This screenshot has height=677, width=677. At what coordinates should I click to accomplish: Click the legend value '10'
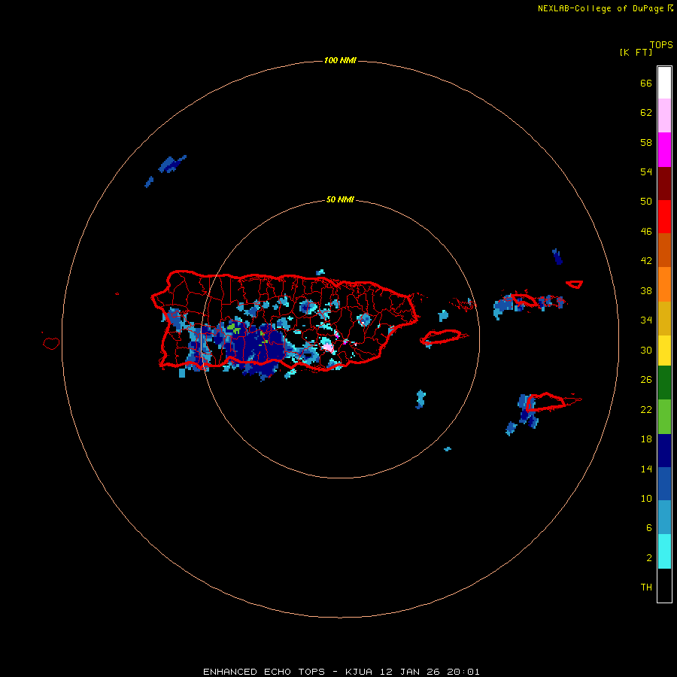coord(646,498)
